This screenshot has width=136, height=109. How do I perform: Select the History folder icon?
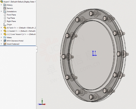pyautogui.click(x=5, y=5)
